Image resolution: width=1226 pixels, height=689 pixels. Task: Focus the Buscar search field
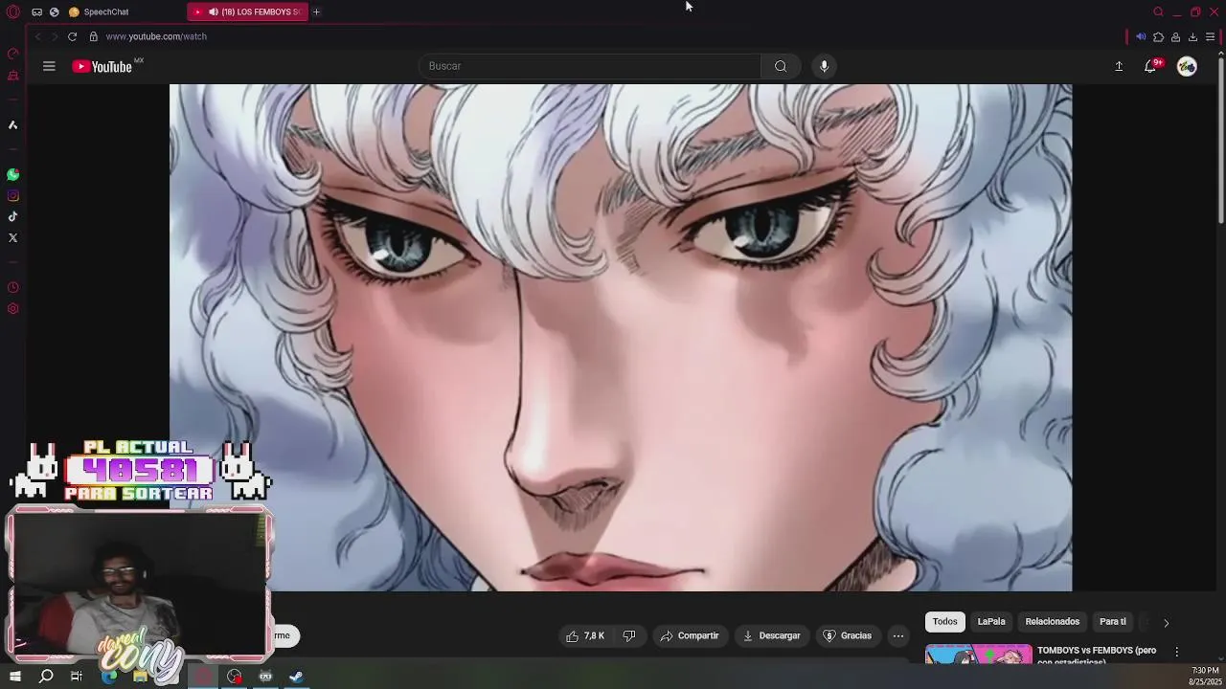(x=590, y=66)
